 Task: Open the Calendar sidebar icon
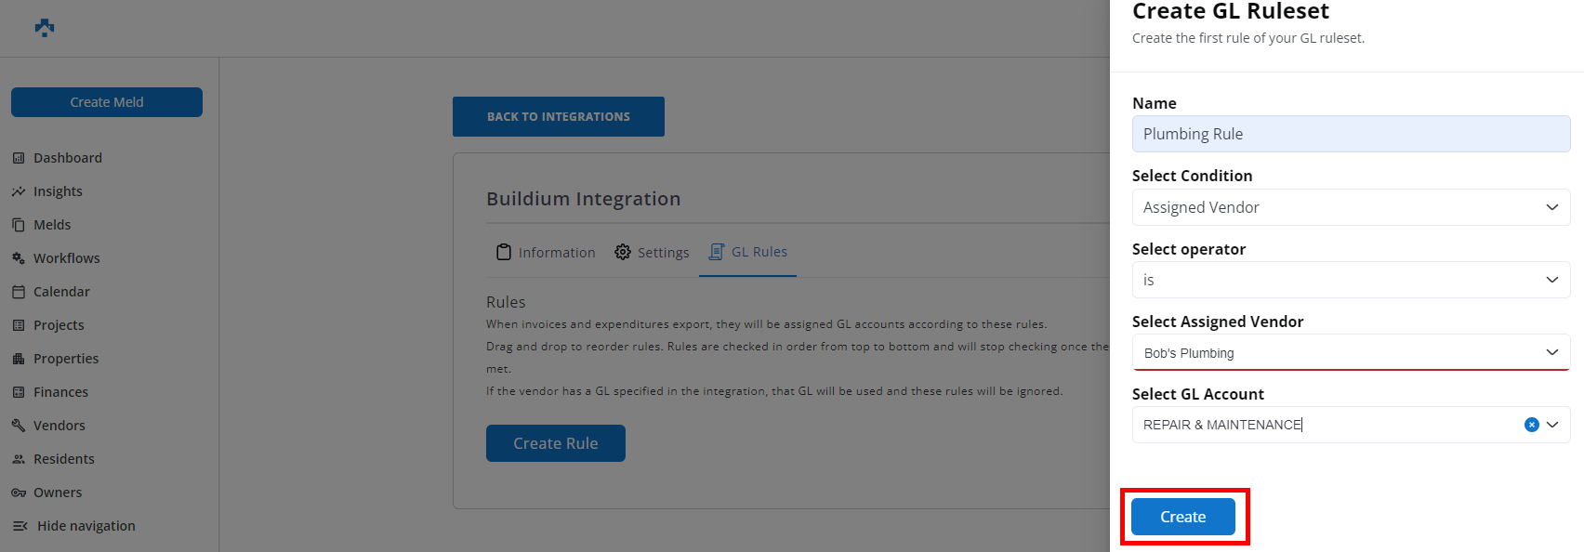19,292
